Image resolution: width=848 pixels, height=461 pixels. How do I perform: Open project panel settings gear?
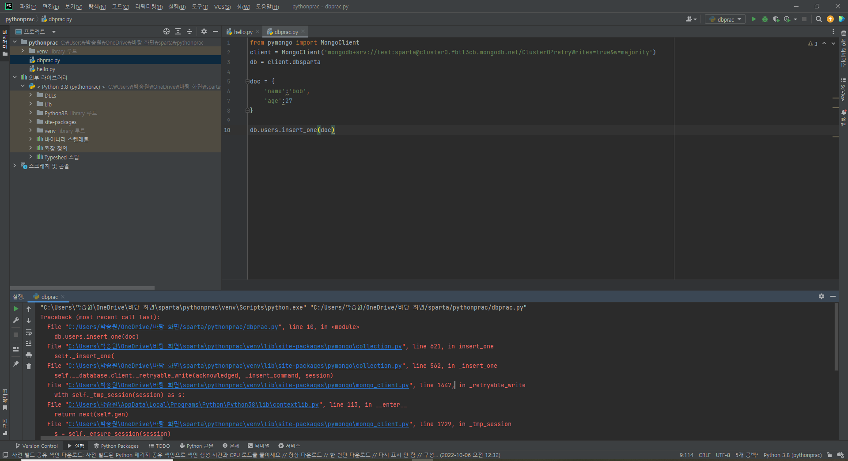point(204,31)
